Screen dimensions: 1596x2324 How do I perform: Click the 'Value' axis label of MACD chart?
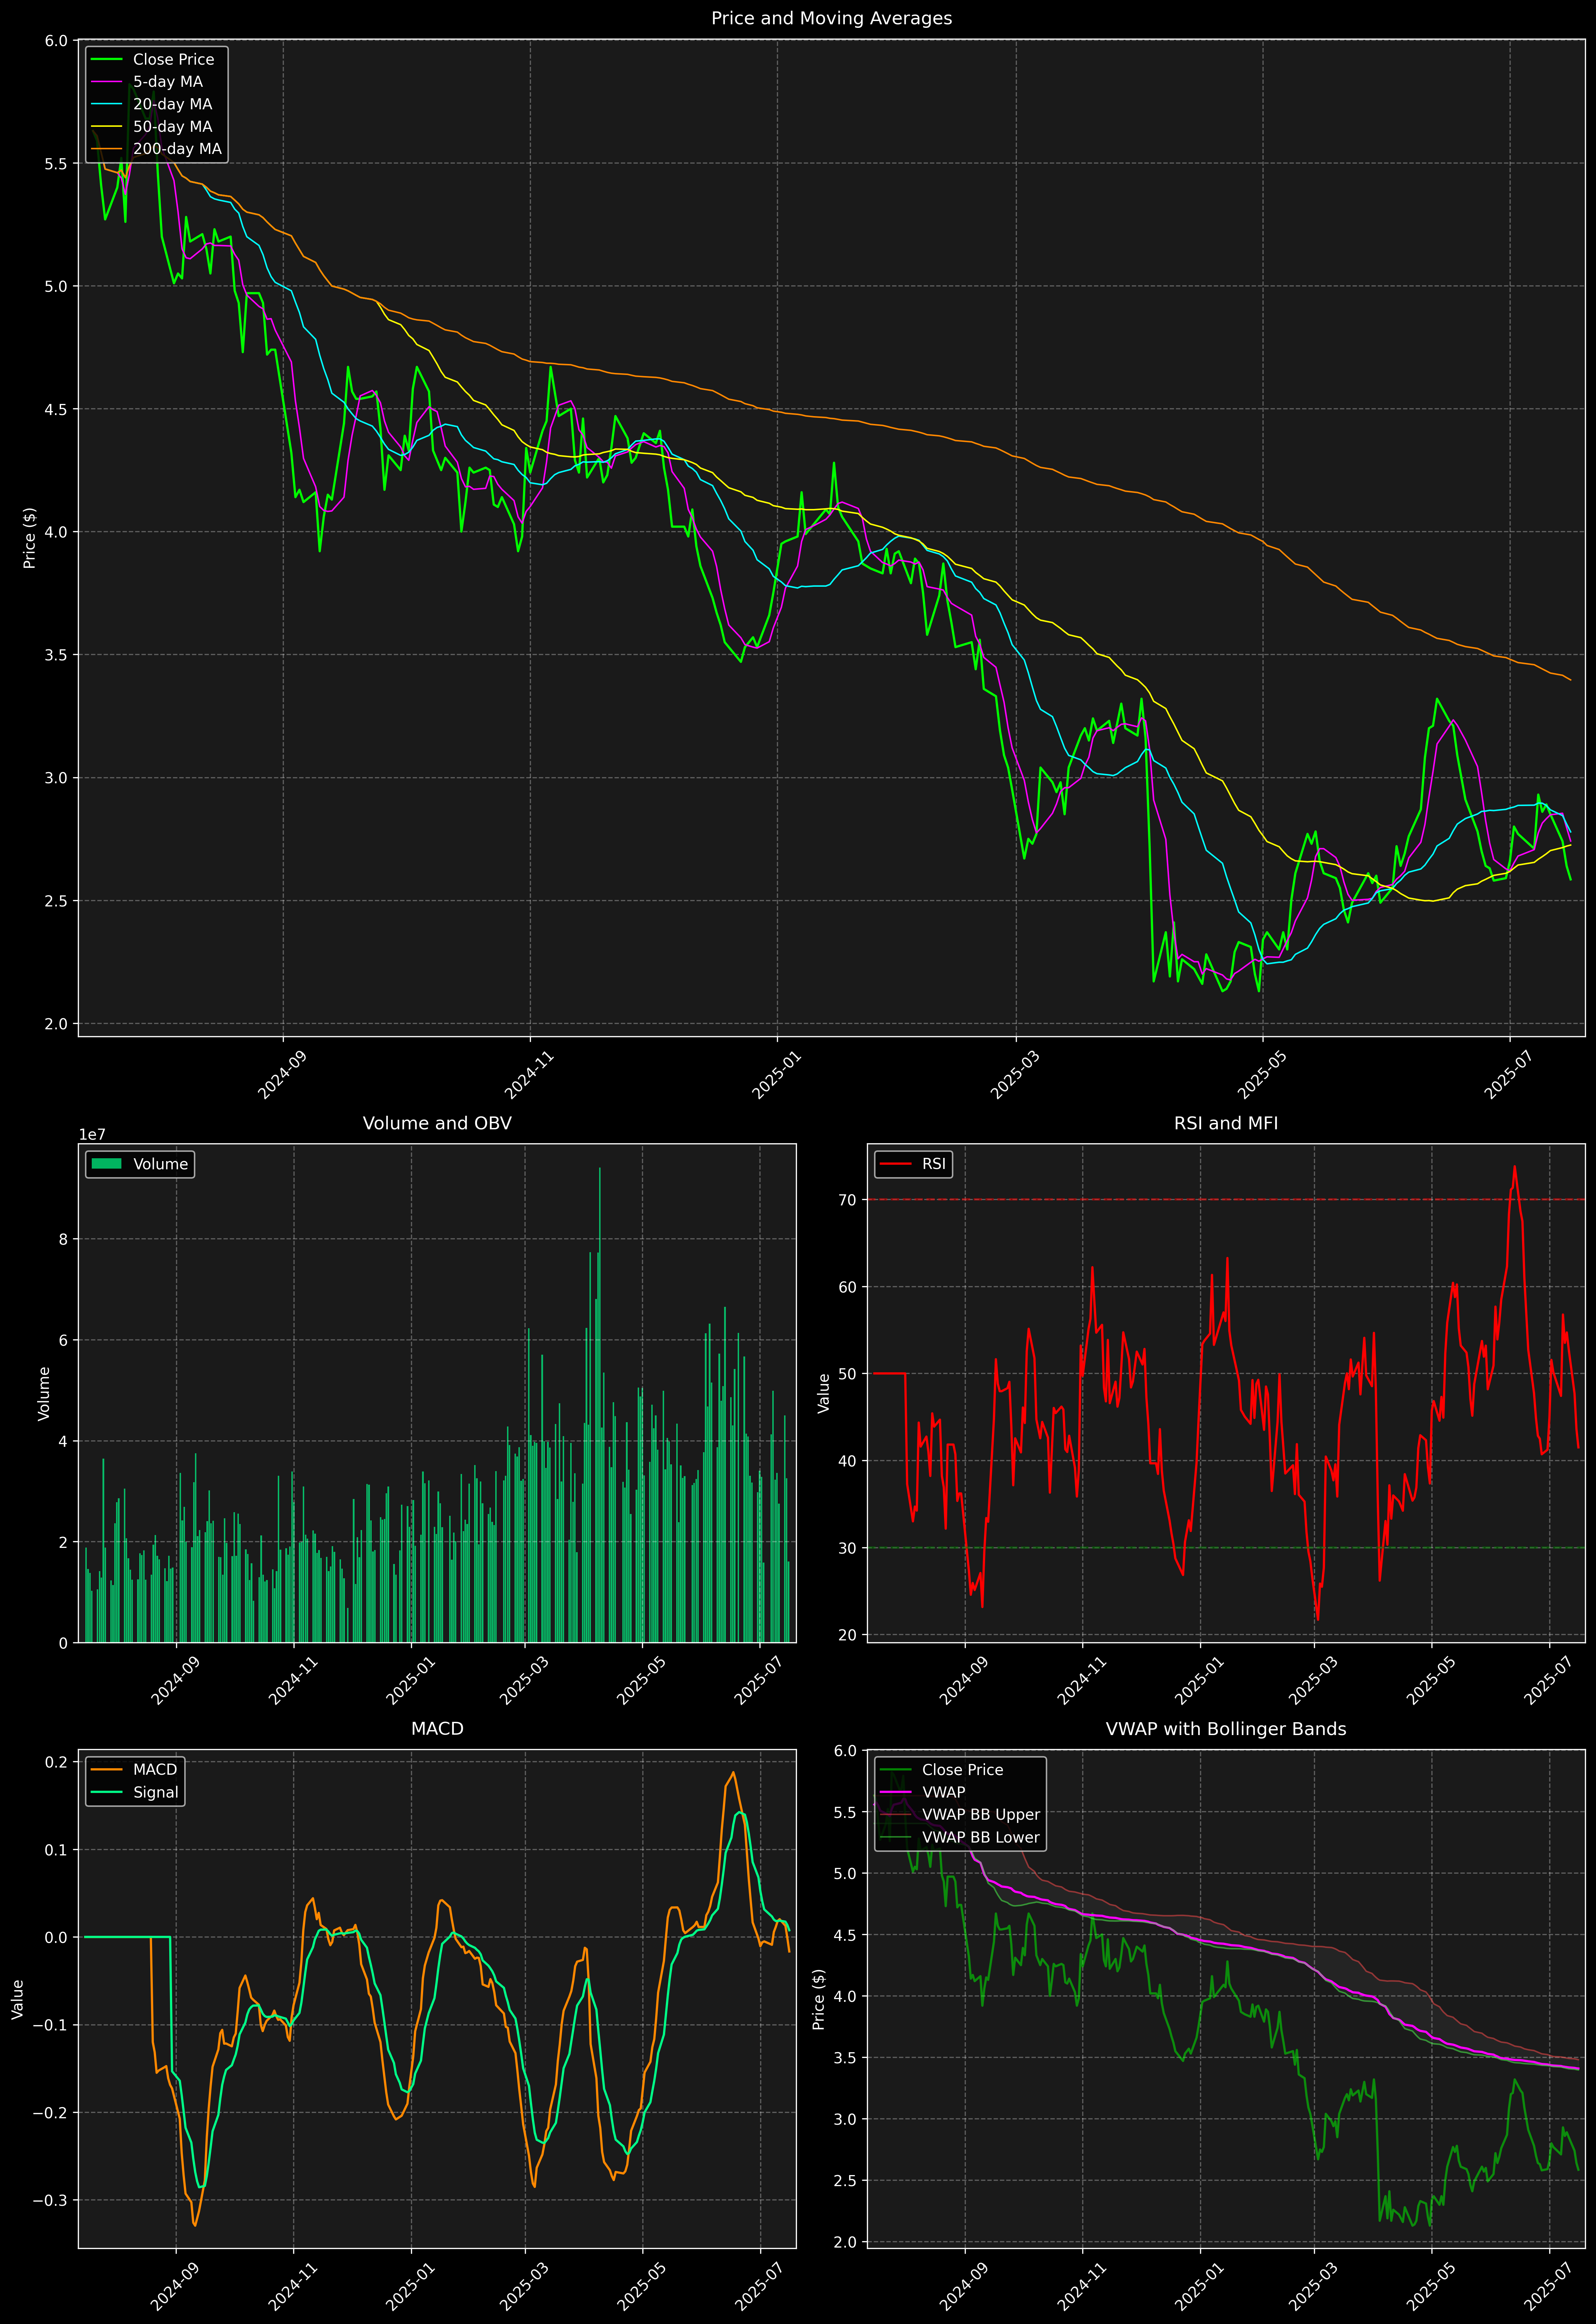17,1999
